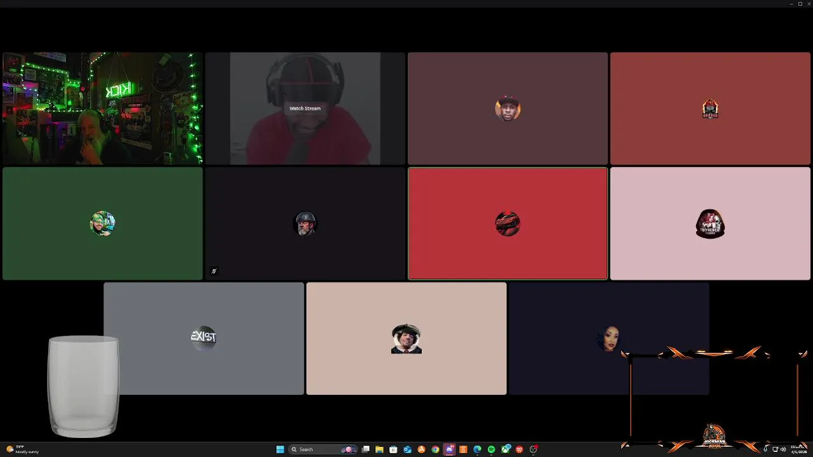Open the Xbox app from the taskbar
This screenshot has width=813, height=457.
(x=506, y=449)
